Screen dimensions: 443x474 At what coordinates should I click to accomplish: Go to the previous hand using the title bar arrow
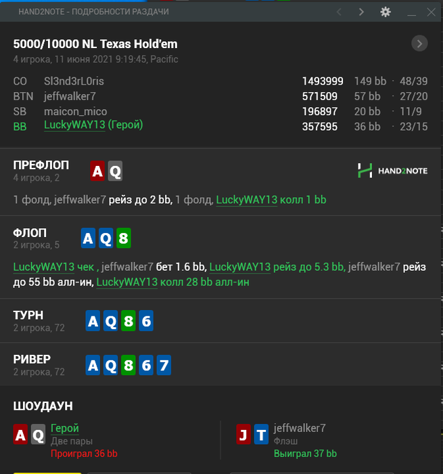339,12
